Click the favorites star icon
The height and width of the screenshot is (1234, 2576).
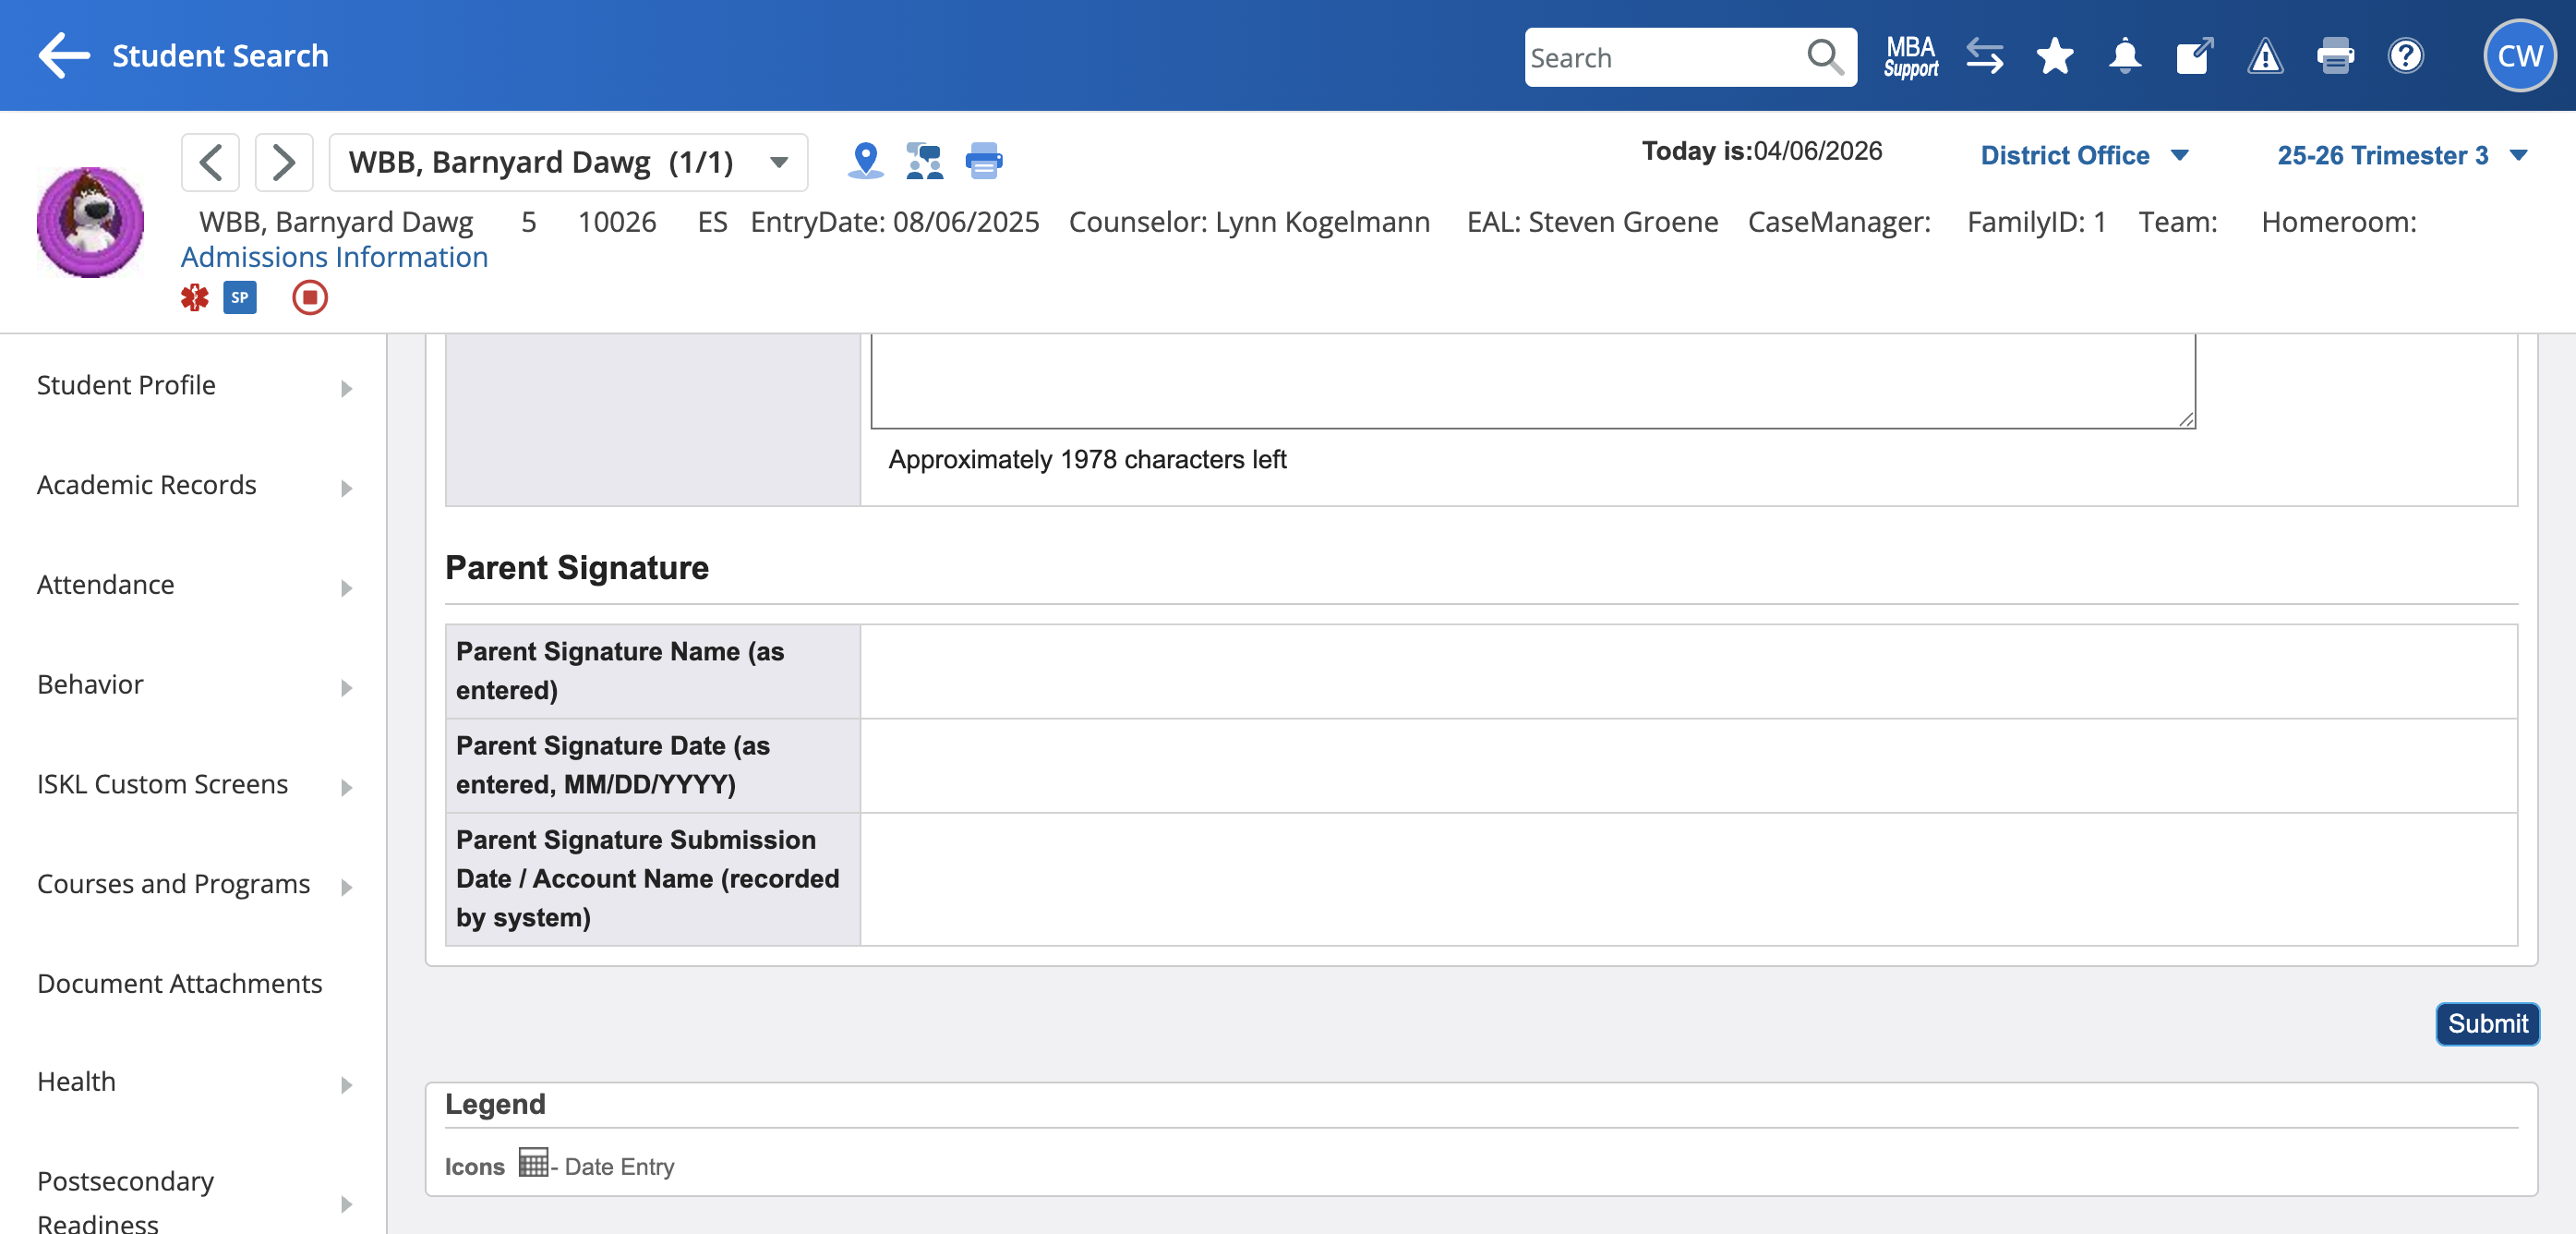tap(2054, 57)
